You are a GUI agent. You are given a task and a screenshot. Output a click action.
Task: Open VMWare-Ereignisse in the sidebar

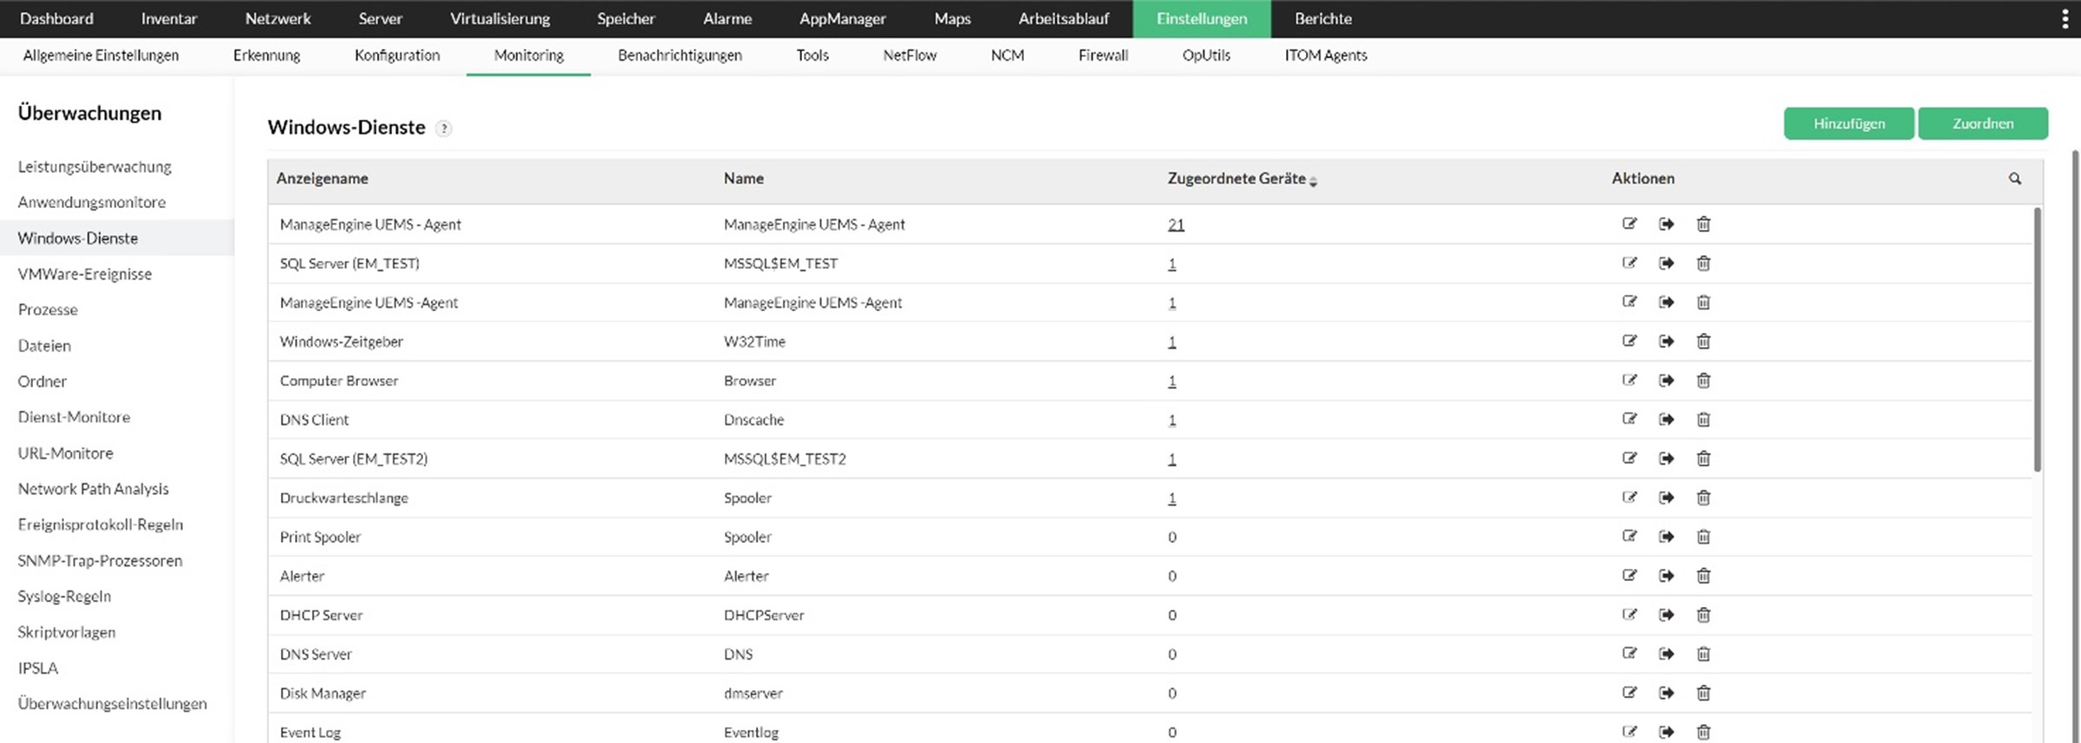(84, 274)
